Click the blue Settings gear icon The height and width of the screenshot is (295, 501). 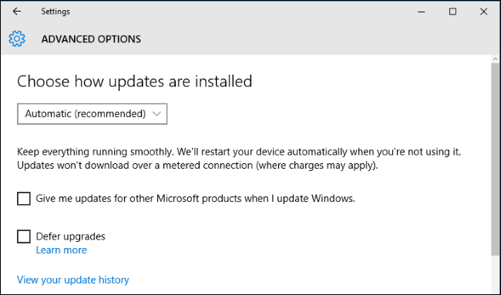coord(17,39)
